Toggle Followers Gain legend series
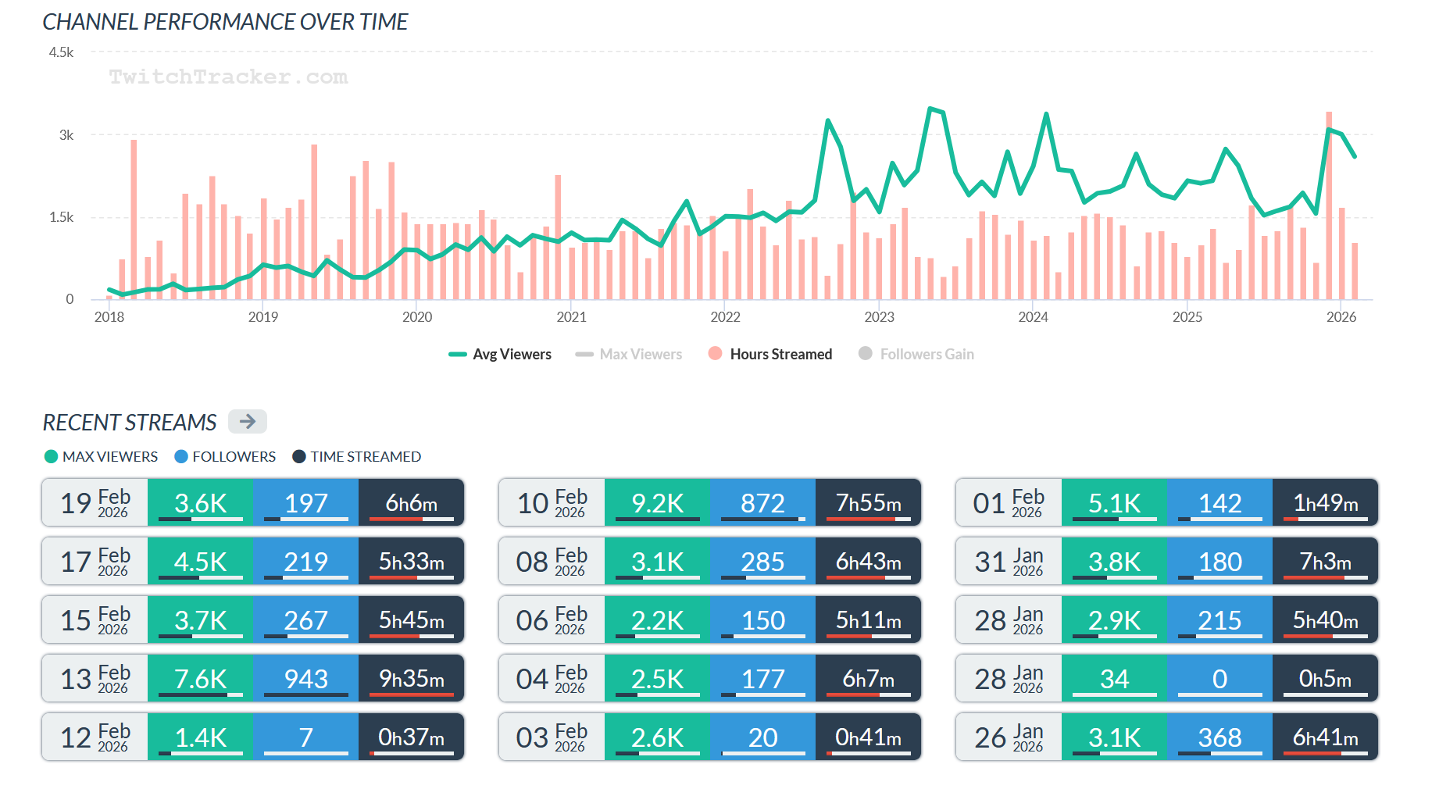This screenshot has width=1439, height=789. 916,355
